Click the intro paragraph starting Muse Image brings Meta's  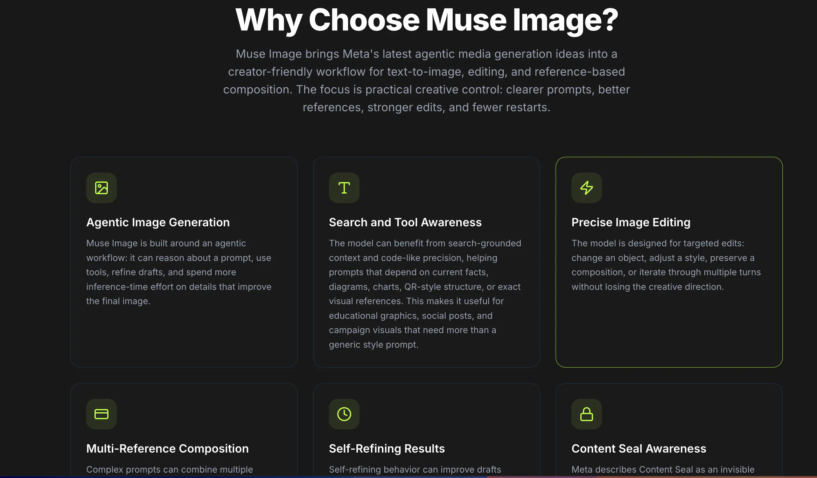[427, 81]
